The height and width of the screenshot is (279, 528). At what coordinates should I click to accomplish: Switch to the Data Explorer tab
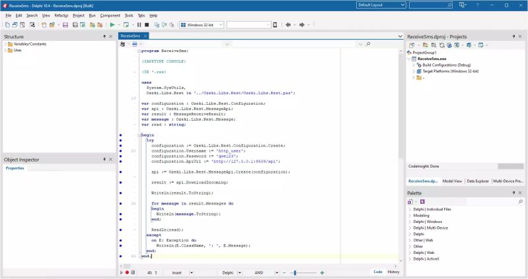point(478,181)
